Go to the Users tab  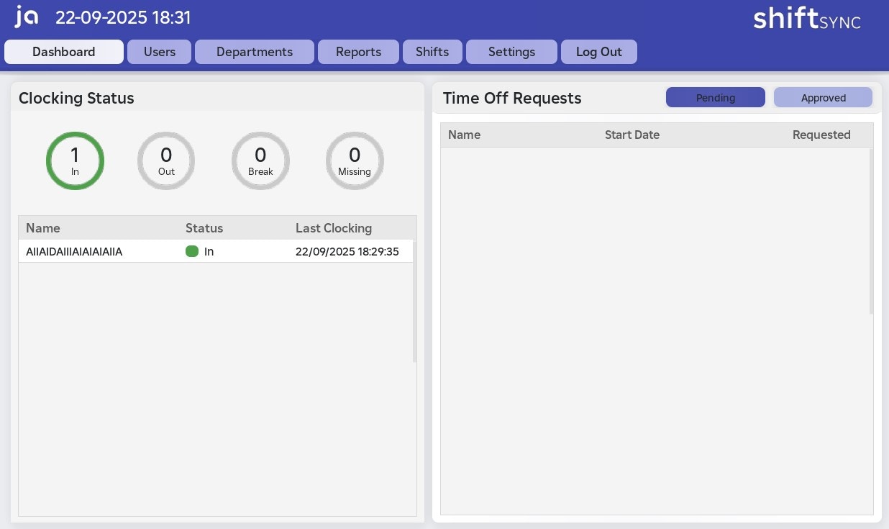click(x=160, y=52)
